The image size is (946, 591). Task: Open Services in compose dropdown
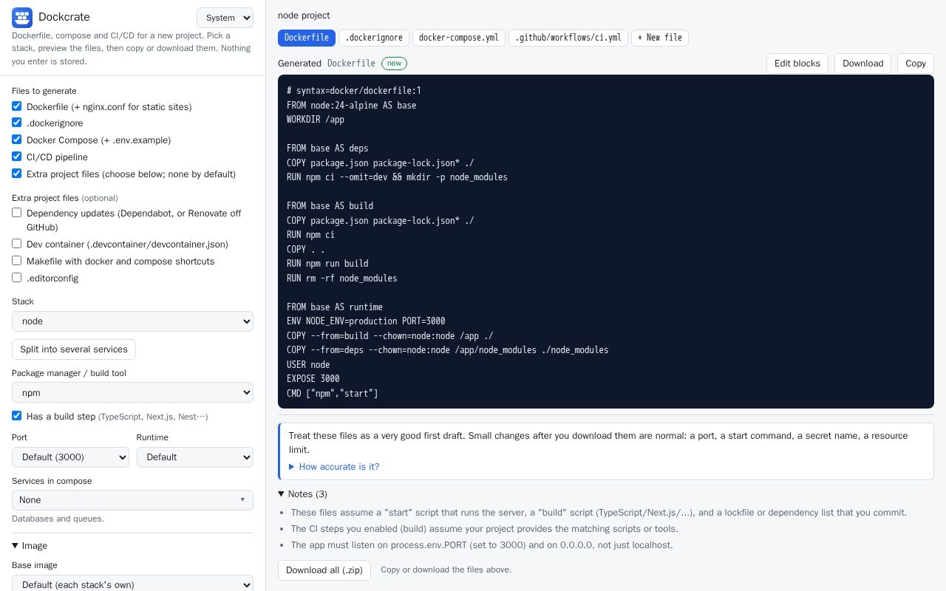(132, 500)
